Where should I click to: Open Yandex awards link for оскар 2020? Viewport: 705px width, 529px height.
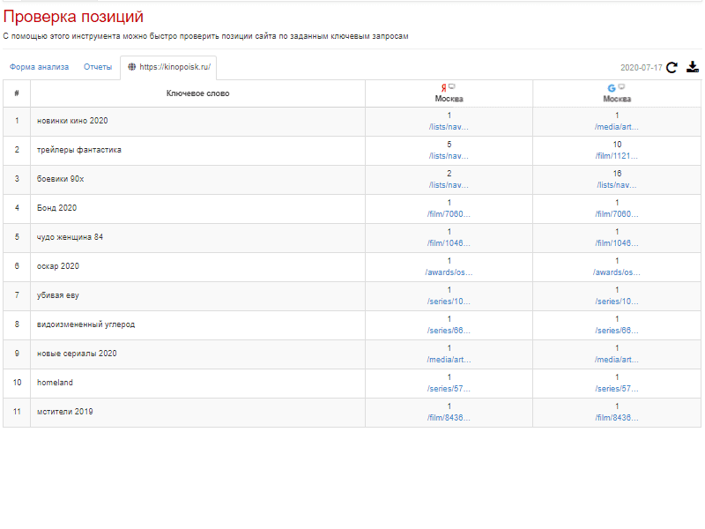pos(449,272)
